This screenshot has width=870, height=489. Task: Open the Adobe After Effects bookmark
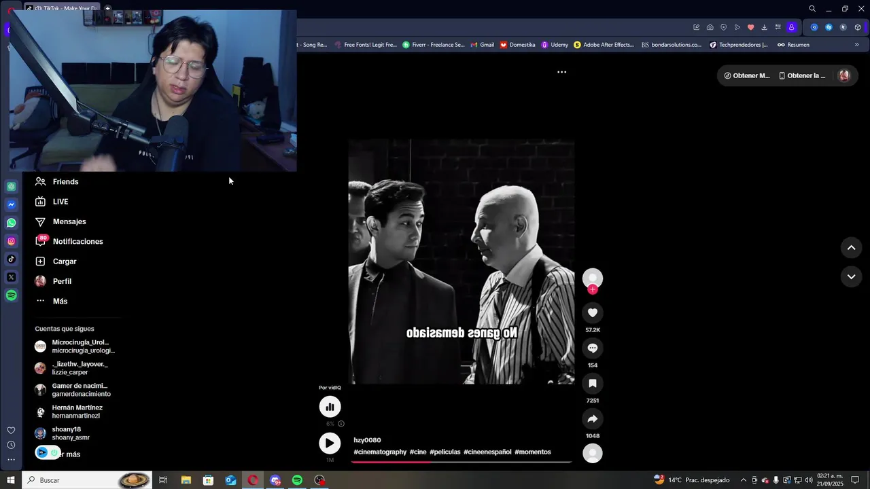coord(604,45)
